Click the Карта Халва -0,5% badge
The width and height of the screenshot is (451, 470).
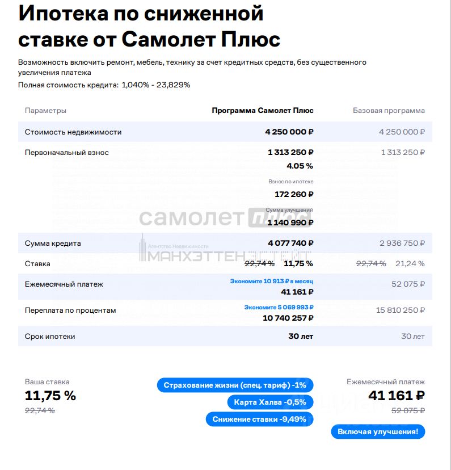point(270,402)
